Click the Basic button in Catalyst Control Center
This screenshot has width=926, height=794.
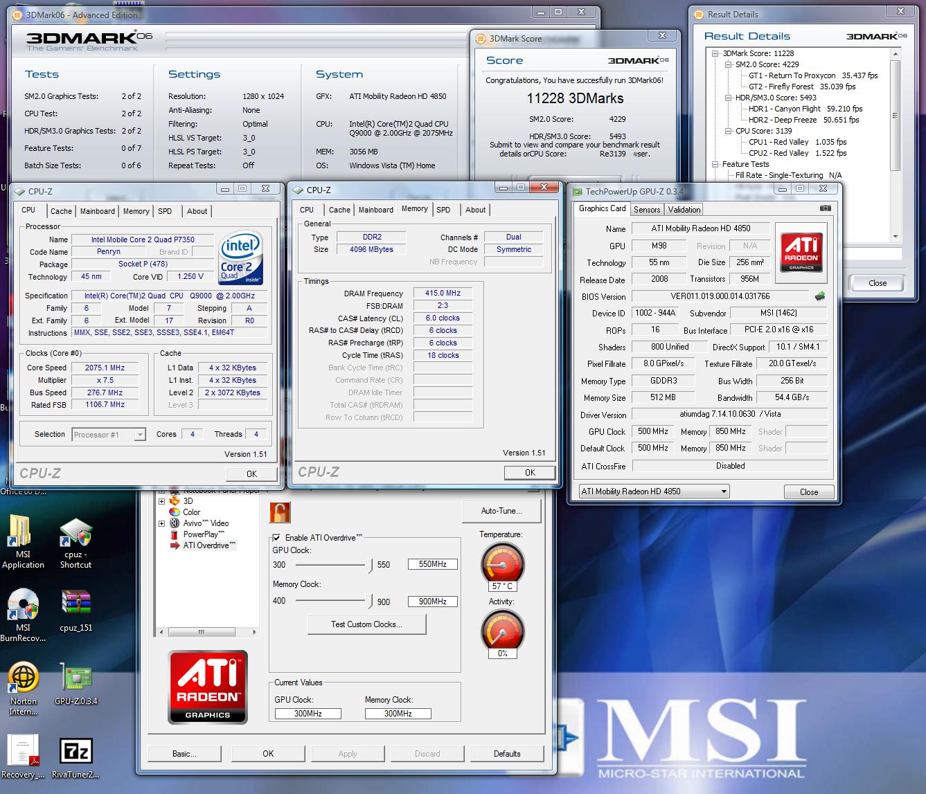point(184,754)
